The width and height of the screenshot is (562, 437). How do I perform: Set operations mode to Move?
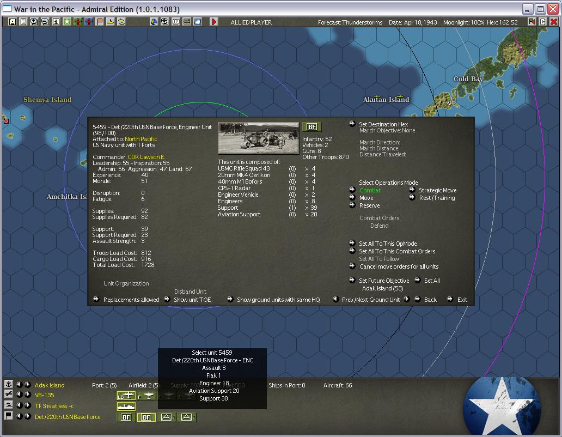pyautogui.click(x=366, y=198)
